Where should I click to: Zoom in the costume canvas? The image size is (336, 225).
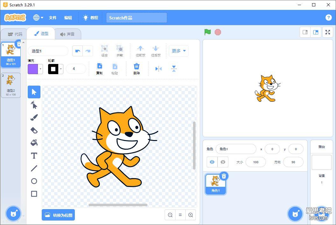point(190,215)
